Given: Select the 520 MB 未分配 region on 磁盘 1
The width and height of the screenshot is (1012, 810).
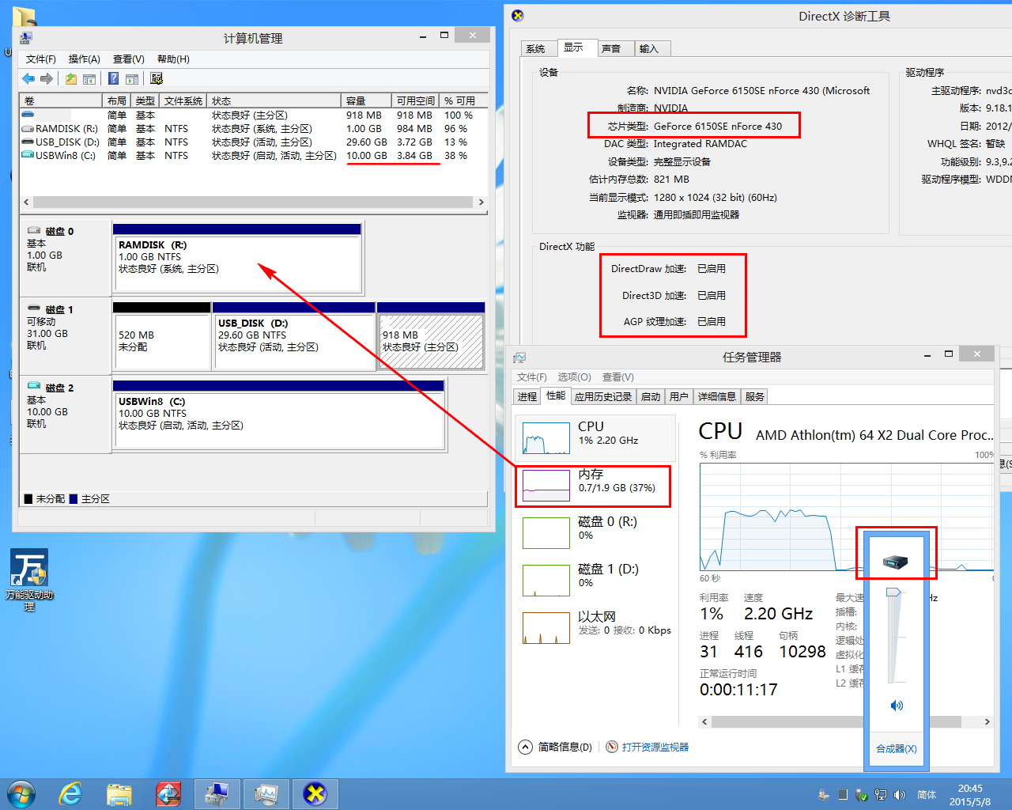Looking at the screenshot, I should click(x=162, y=336).
